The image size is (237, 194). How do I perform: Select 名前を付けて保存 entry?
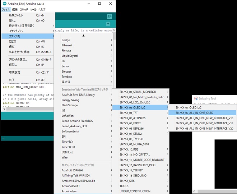click(x=28, y=52)
